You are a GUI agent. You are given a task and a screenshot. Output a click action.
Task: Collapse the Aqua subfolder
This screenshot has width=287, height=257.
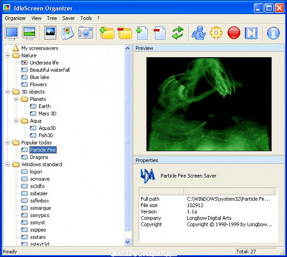coord(16,121)
